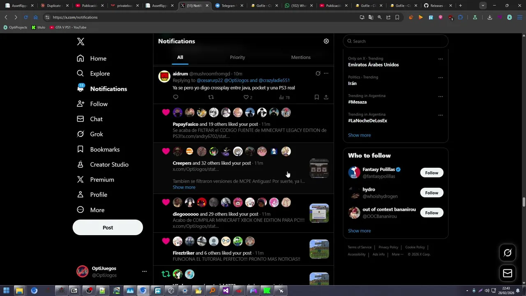Open aidrum's profile avatar
The width and height of the screenshot is (526, 296).
click(x=164, y=76)
